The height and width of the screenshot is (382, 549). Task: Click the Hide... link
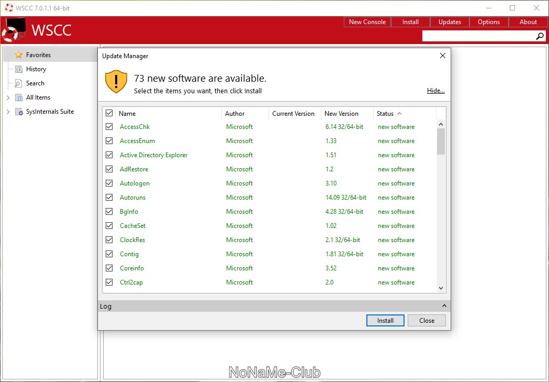coord(435,91)
